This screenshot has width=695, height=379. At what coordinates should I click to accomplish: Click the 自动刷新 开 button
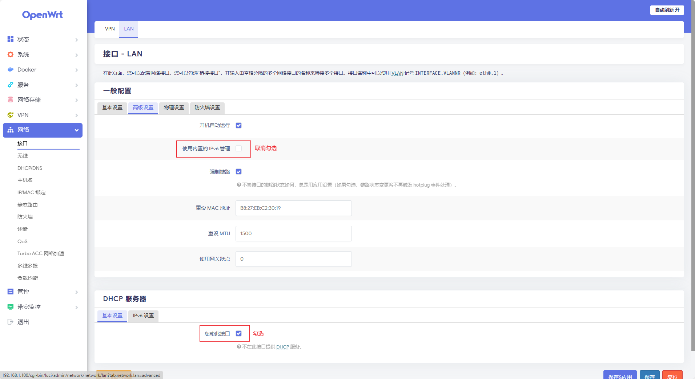coord(667,10)
